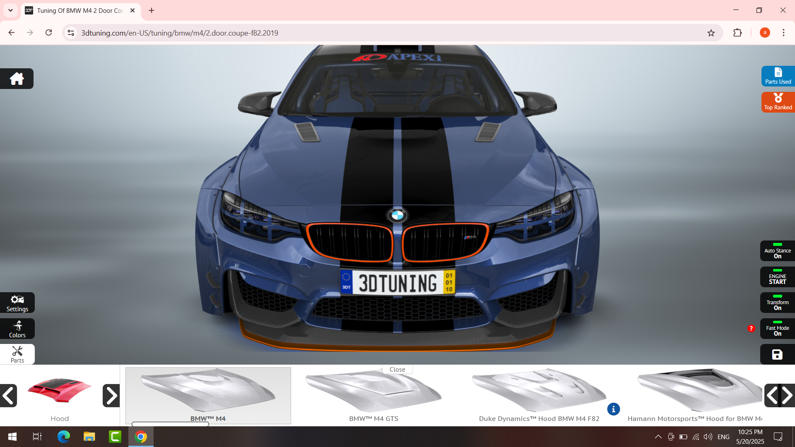Close the parts selection panel

tap(397, 369)
